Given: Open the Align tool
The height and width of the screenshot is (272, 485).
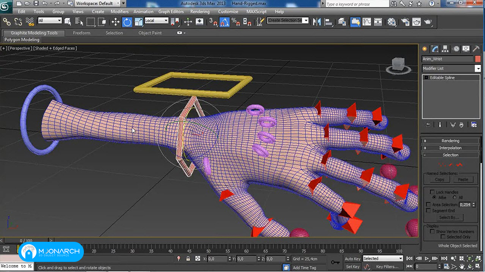Looking at the screenshot, I should pyautogui.click(x=328, y=22).
